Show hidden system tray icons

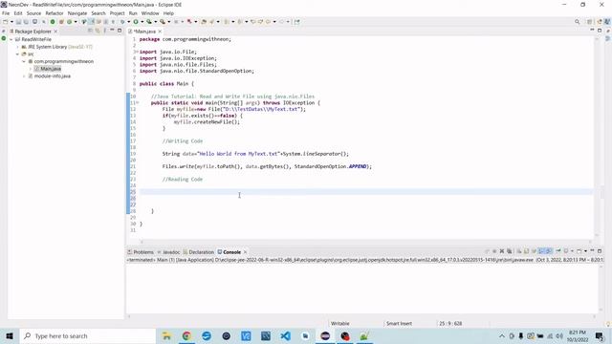coord(502,335)
